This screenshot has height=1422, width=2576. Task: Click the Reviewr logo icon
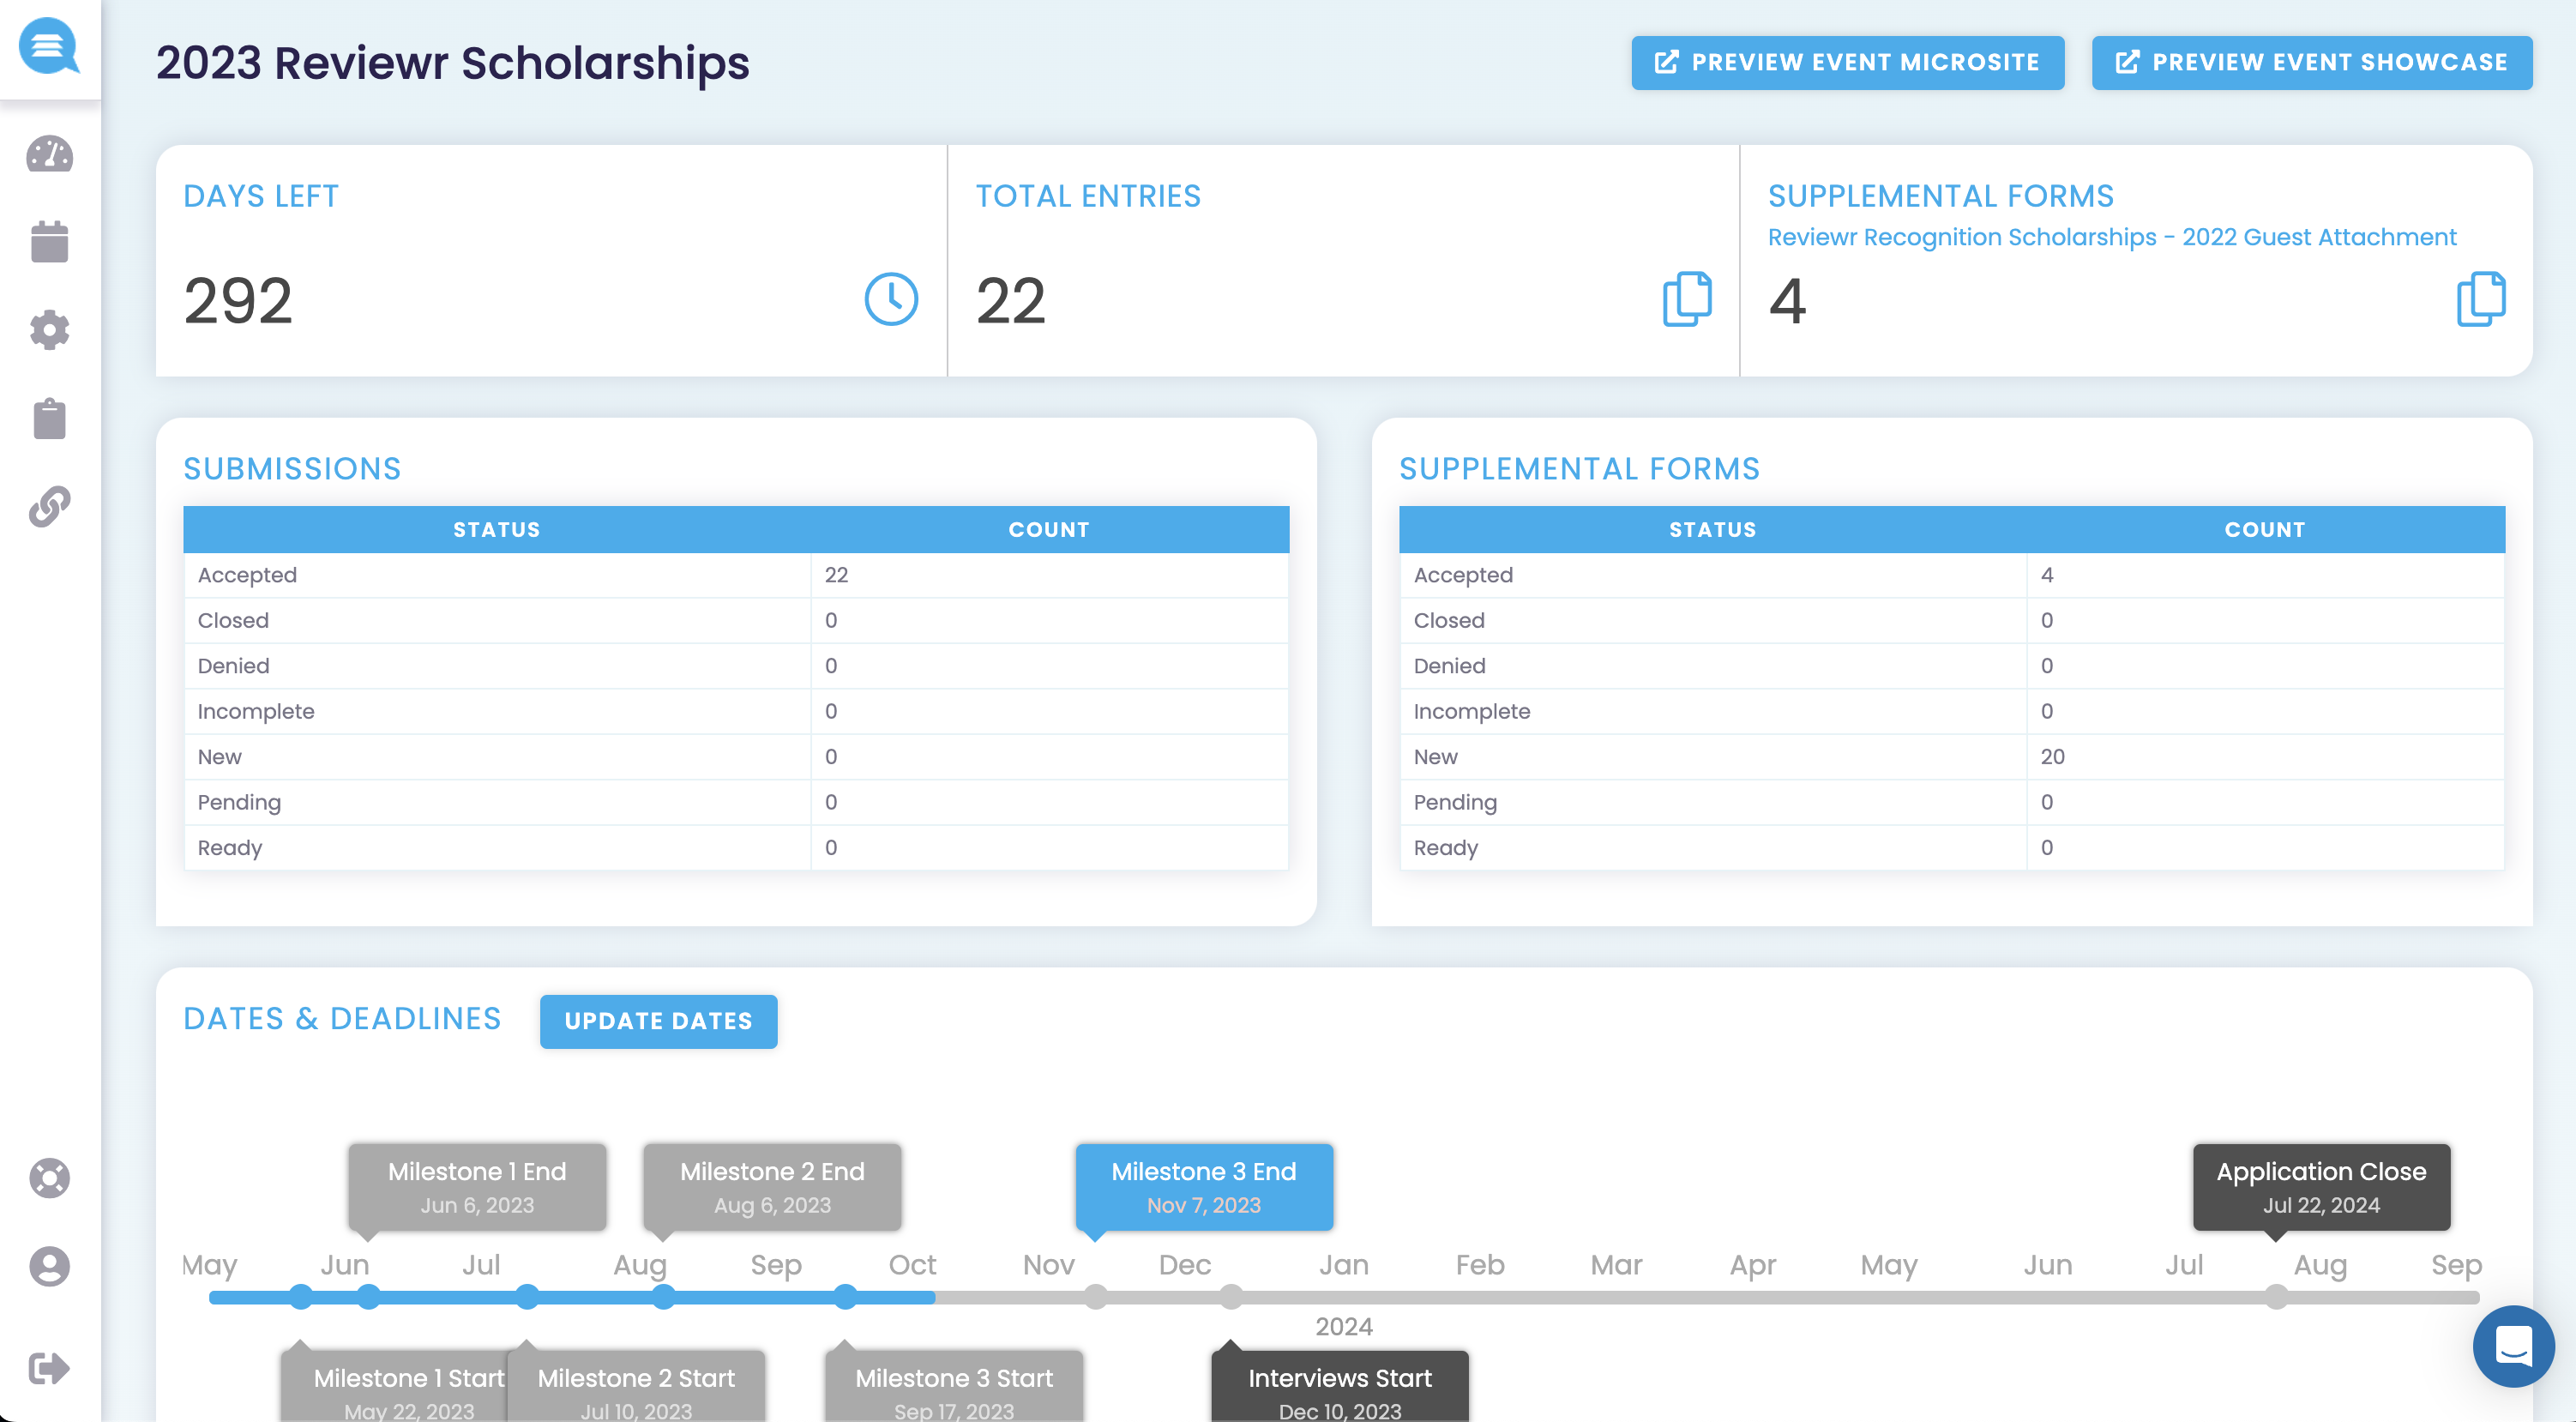(49, 46)
